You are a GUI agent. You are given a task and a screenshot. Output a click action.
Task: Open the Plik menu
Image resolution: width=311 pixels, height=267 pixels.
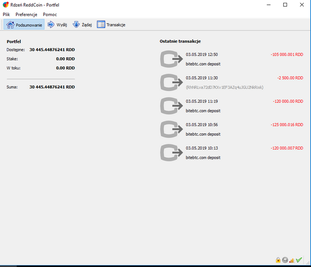(x=6, y=14)
